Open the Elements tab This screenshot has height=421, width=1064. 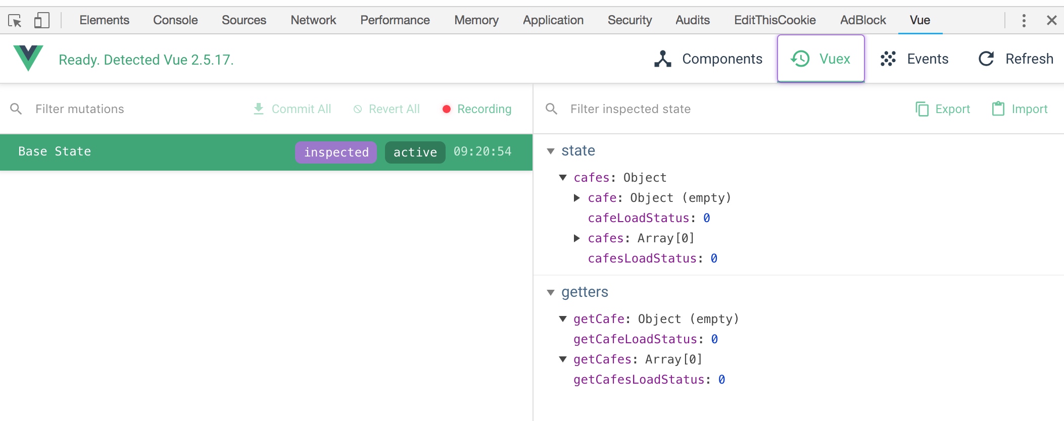[104, 20]
